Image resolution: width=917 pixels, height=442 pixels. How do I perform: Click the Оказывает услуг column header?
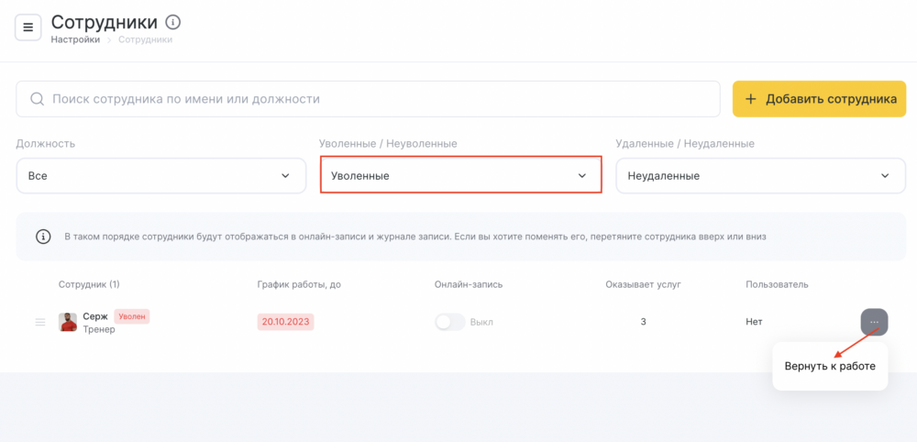click(x=644, y=284)
